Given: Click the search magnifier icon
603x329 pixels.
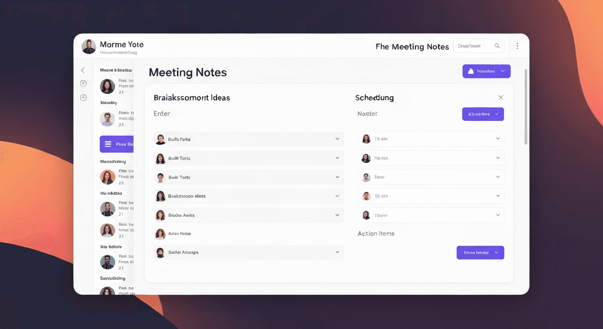Looking at the screenshot, I should pos(497,45).
